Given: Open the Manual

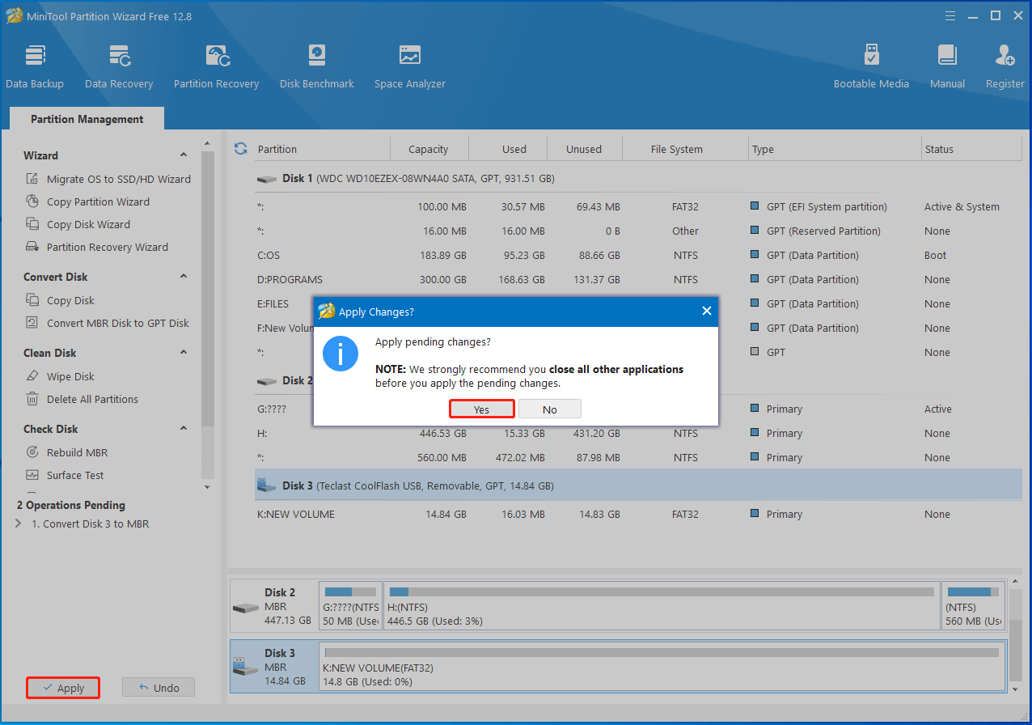Looking at the screenshot, I should pyautogui.click(x=947, y=66).
